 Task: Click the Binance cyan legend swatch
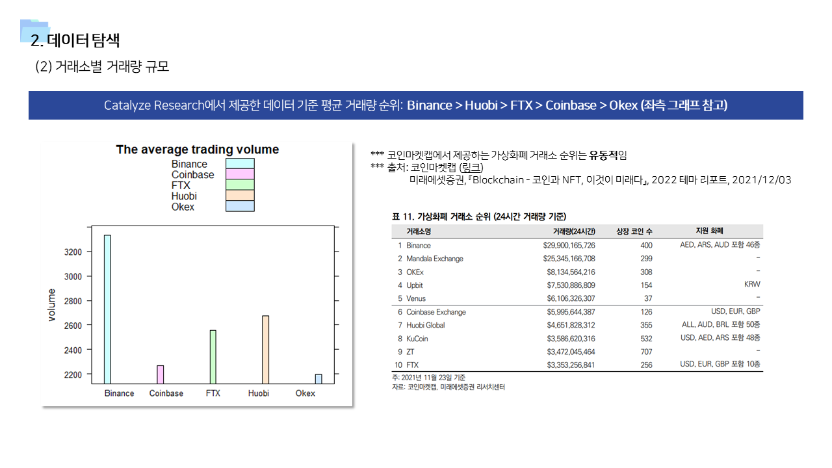point(240,164)
